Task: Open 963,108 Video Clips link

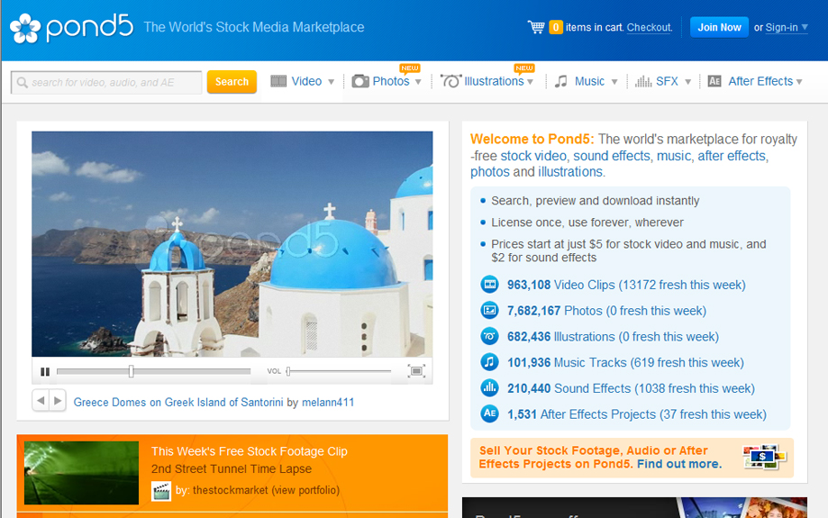Action: (x=626, y=286)
